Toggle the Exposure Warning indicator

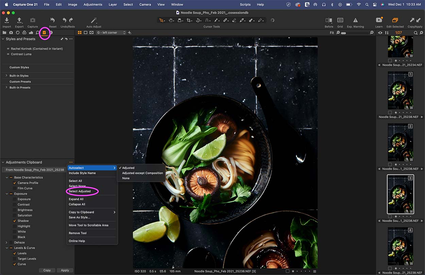[355, 21]
